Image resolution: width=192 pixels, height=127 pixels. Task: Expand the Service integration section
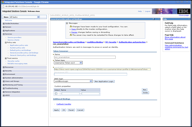click(x=4, y=92)
